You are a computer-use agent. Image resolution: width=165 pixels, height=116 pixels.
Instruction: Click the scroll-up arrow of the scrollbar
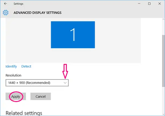coord(163,19)
